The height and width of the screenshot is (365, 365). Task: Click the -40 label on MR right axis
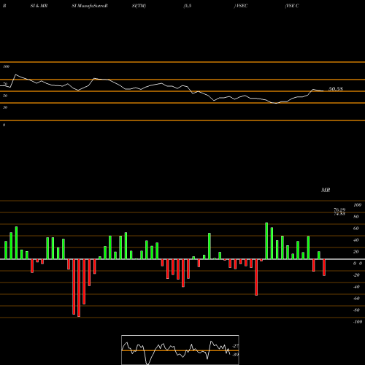pyautogui.click(x=356, y=287)
